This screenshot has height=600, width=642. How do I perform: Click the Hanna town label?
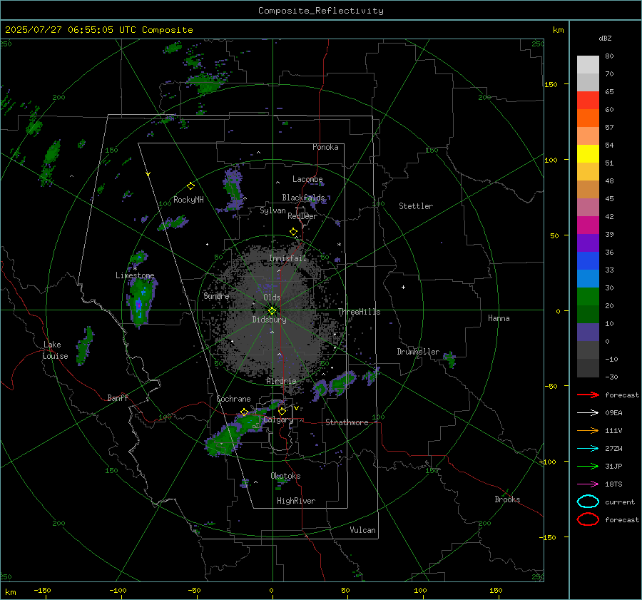(499, 318)
